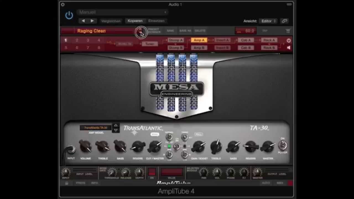Click the selected module PHASE knob
This screenshot has width=354, height=199.
(x=231, y=172)
